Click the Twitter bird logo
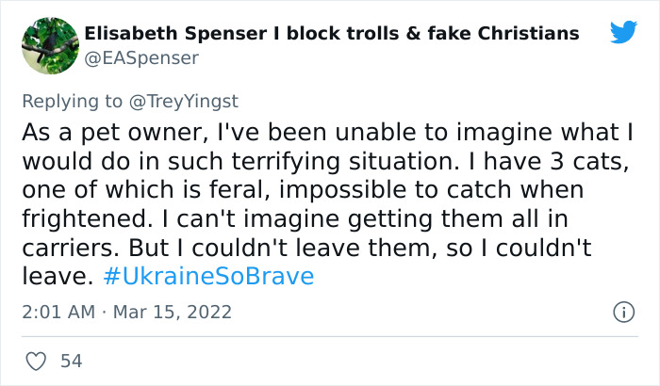 (623, 33)
